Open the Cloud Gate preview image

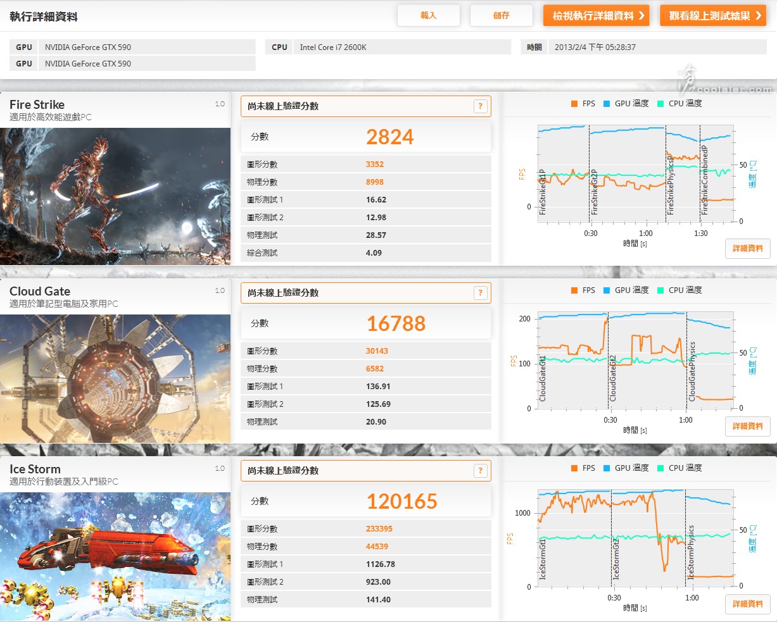pos(115,378)
